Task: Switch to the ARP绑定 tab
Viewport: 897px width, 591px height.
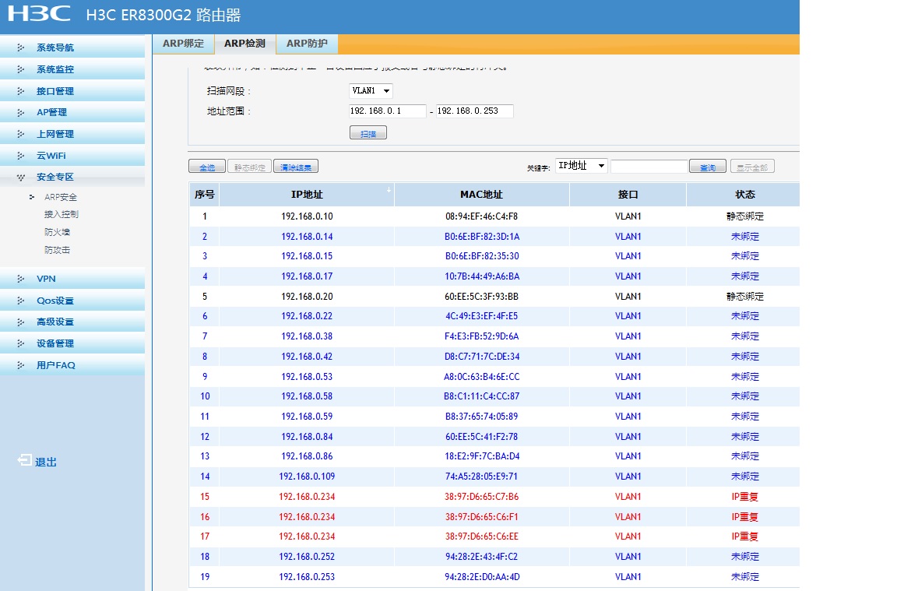Action: tap(183, 44)
